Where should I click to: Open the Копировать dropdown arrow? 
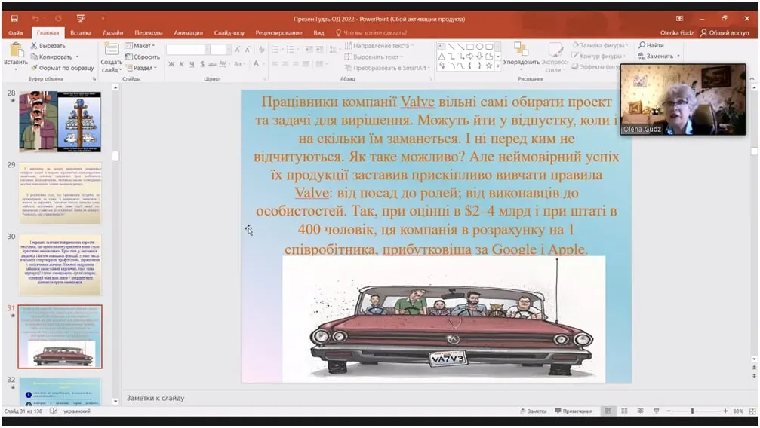78,57
